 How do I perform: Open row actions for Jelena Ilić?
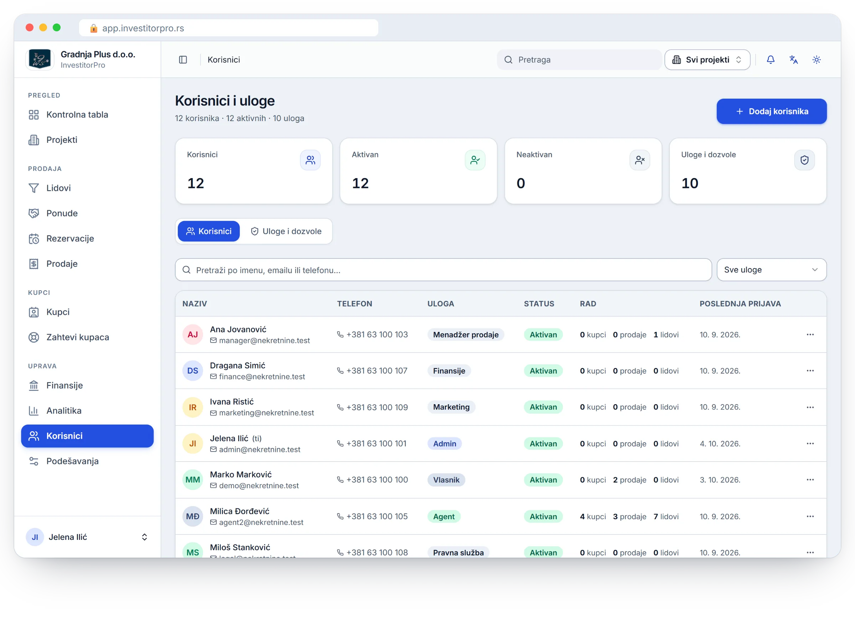pyautogui.click(x=810, y=444)
